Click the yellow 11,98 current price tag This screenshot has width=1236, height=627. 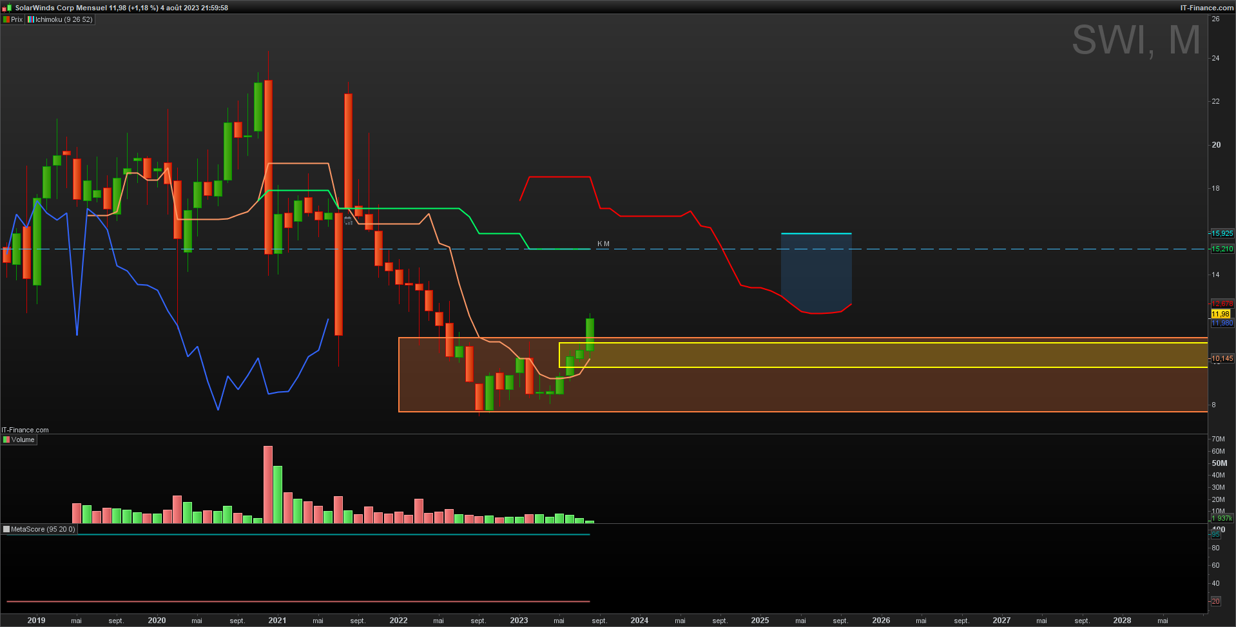pyautogui.click(x=1221, y=314)
